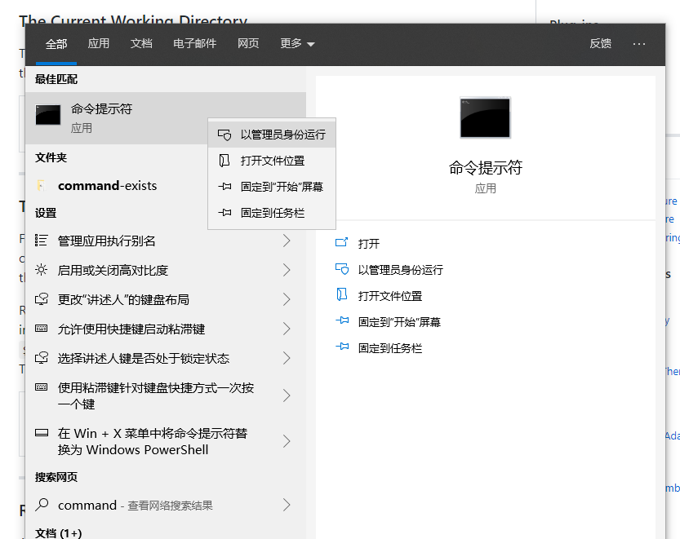Click 以管理员身份运行 in the right pane
Screen dimensions: 680x539
(x=401, y=270)
